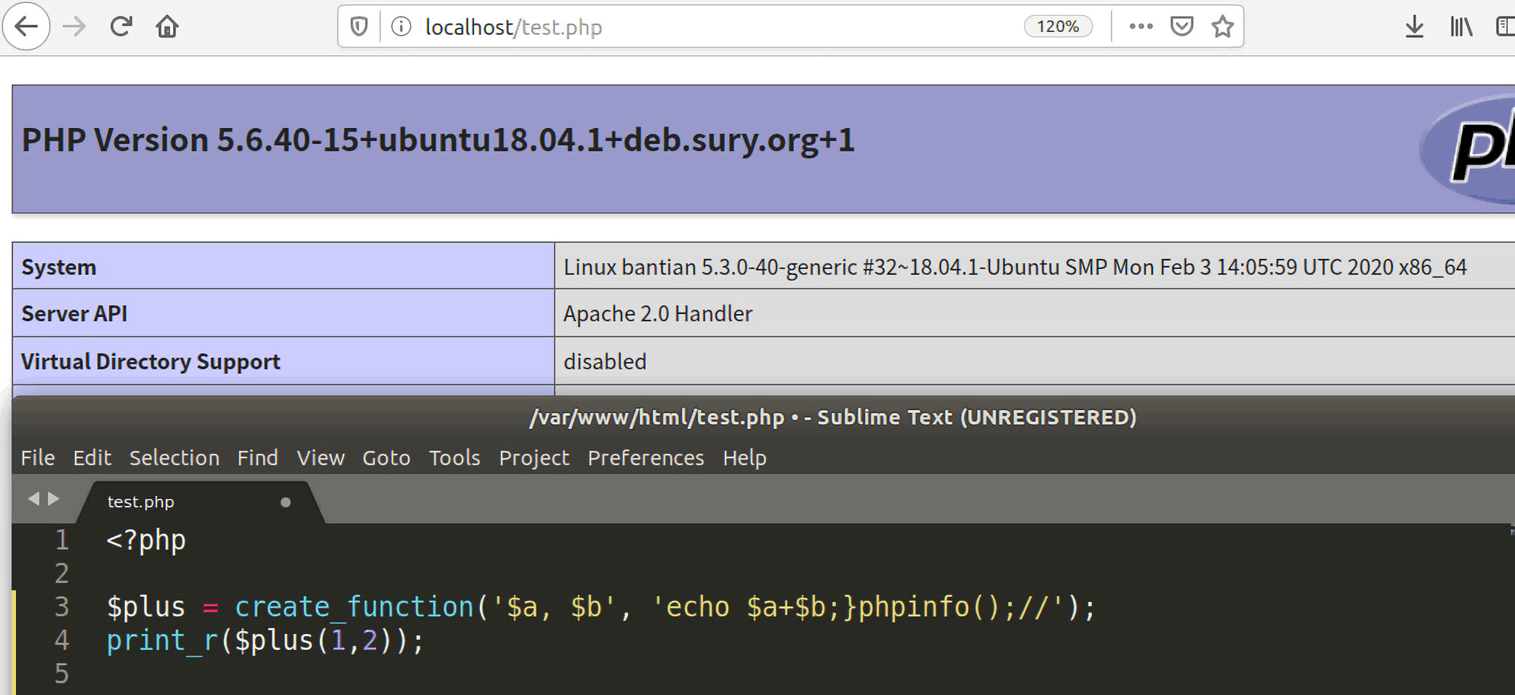Click the Virtual Directory Support label
This screenshot has height=695, width=1515.
pyautogui.click(x=150, y=361)
